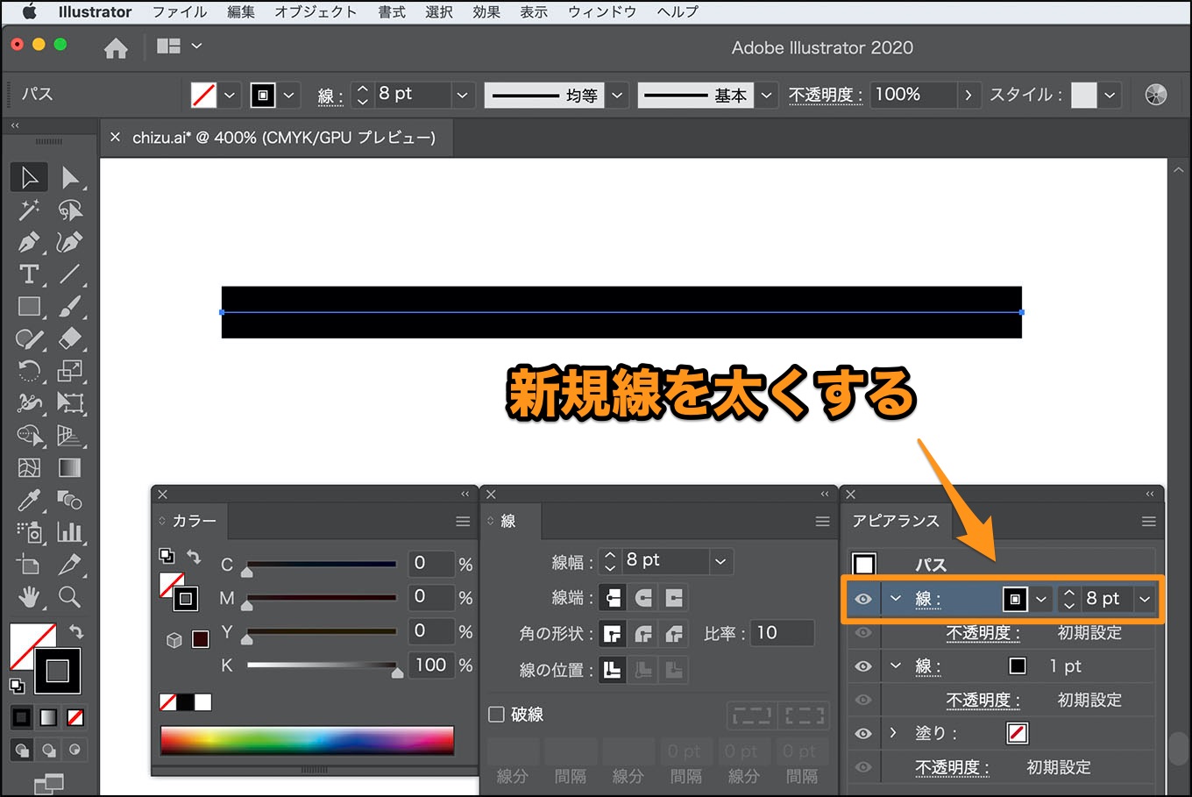Select the Perspective Grid tool

[x=70, y=435]
